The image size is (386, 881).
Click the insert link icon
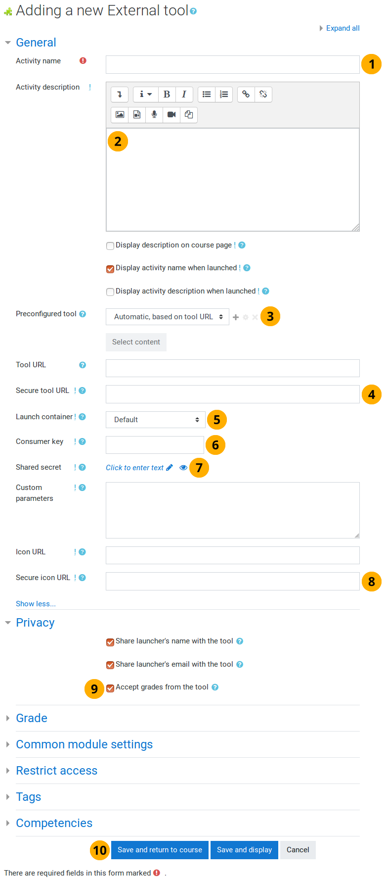tap(246, 94)
